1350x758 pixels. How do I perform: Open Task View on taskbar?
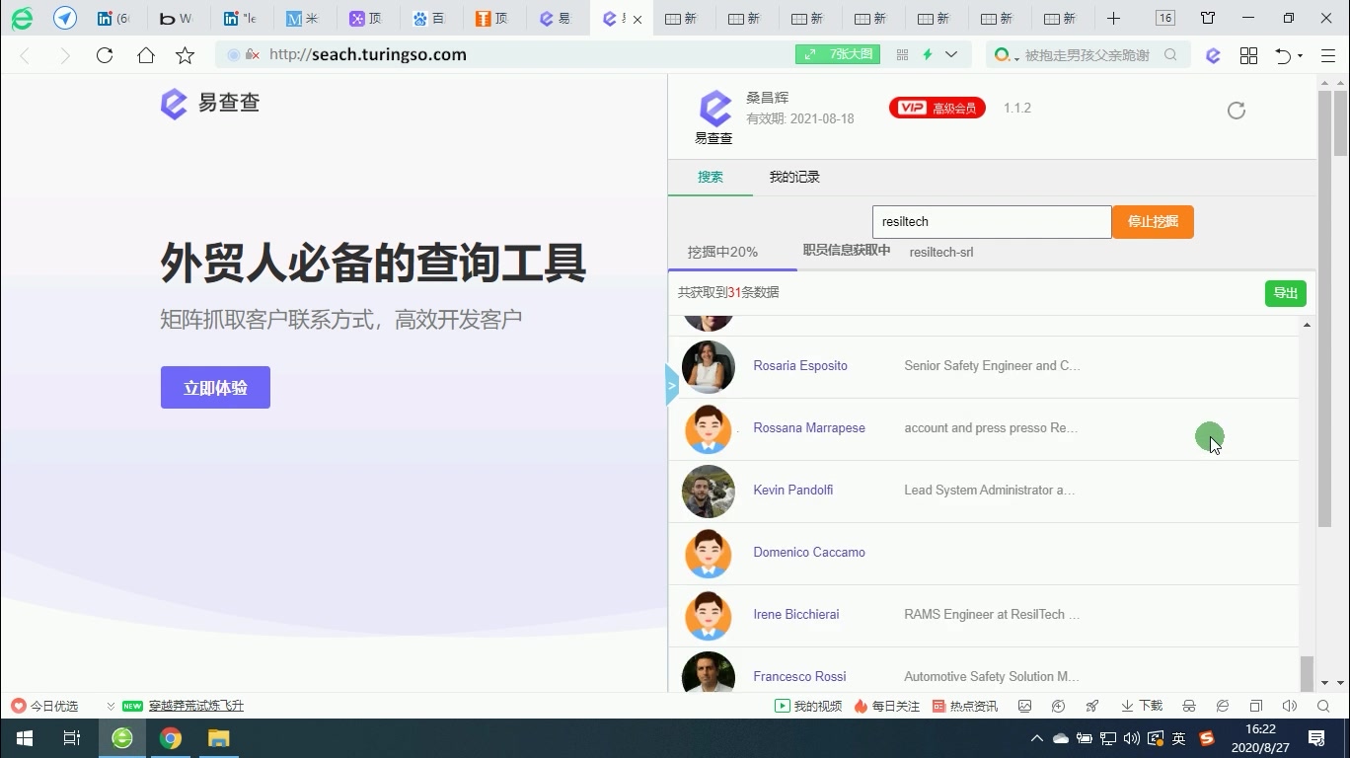coord(72,738)
